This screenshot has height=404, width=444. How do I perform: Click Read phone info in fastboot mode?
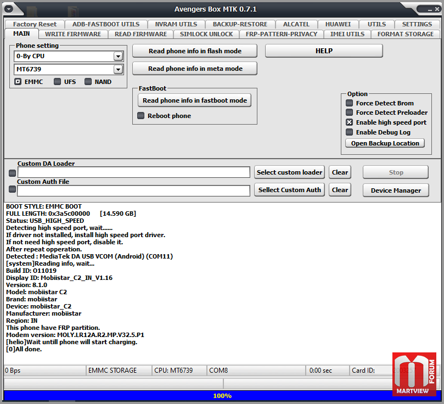pos(194,100)
